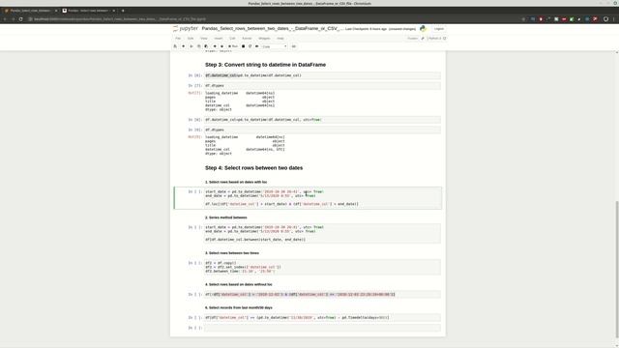Click the Step 3 heading
The width and height of the screenshot is (619, 348).
tap(265, 65)
